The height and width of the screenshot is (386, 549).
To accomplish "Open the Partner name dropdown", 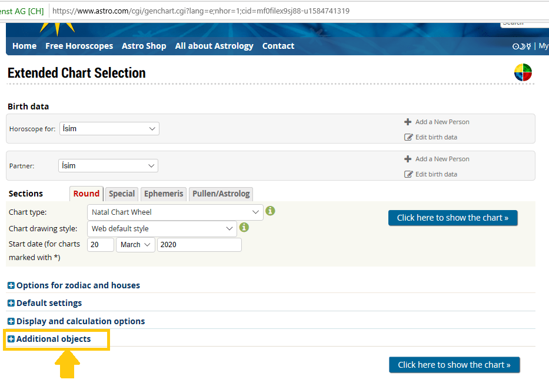I will (x=108, y=166).
